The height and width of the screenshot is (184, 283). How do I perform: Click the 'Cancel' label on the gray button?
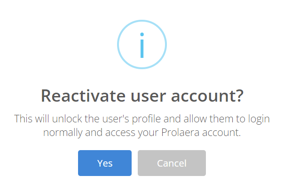(172, 163)
